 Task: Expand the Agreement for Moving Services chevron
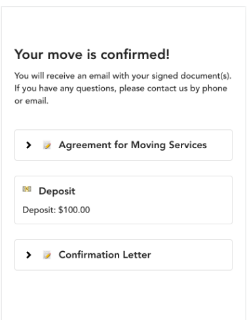click(x=28, y=145)
